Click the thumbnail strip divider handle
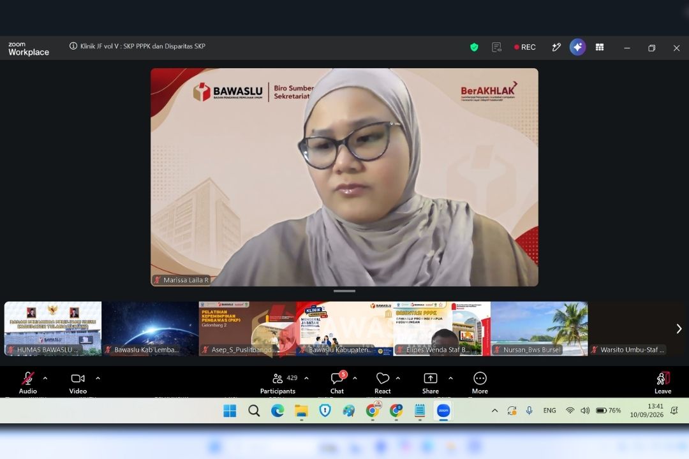Image resolution: width=689 pixels, height=459 pixels. (344, 291)
